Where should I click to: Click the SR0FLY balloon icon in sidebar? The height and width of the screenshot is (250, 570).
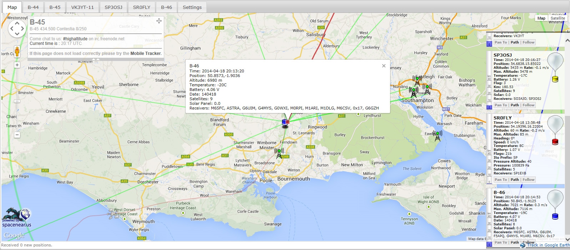(555, 130)
